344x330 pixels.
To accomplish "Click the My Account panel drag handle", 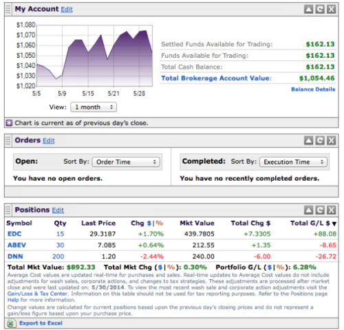I will click(x=8, y=10).
